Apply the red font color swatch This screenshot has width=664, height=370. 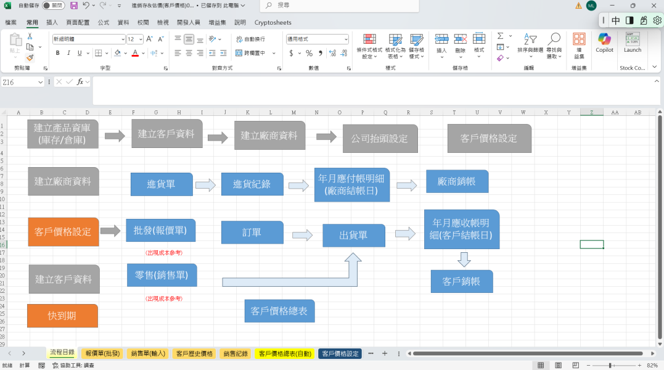pos(135,53)
